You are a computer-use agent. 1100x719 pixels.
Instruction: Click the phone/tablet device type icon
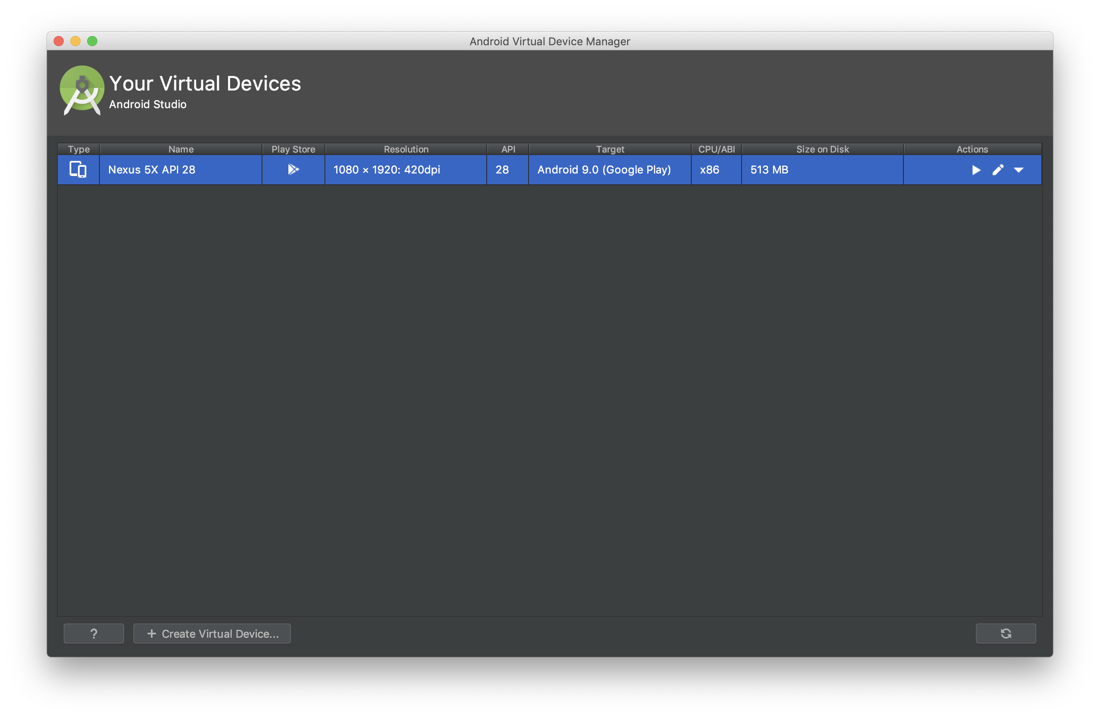(78, 170)
